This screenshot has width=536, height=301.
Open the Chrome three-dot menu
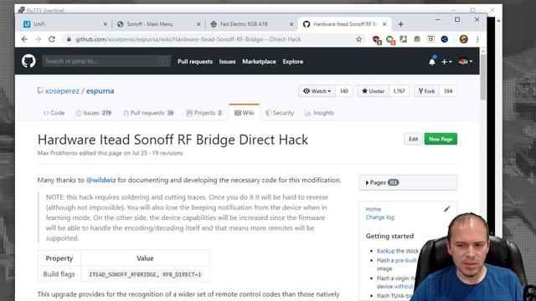coord(477,39)
